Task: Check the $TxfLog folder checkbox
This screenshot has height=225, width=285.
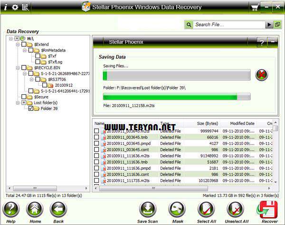Action: (38, 62)
